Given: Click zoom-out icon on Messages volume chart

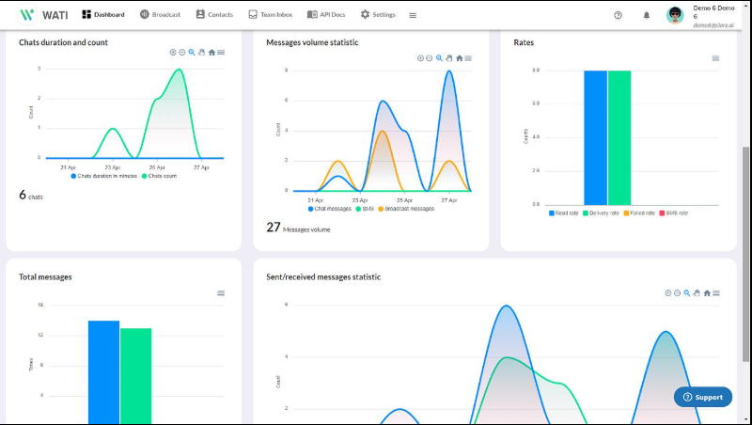Looking at the screenshot, I should (430, 58).
